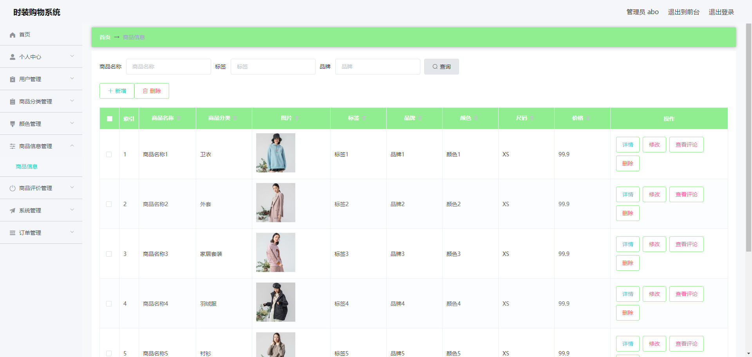Click 查看评论 for 商品名称1
Viewport: 752px width, 357px height.
(x=687, y=145)
